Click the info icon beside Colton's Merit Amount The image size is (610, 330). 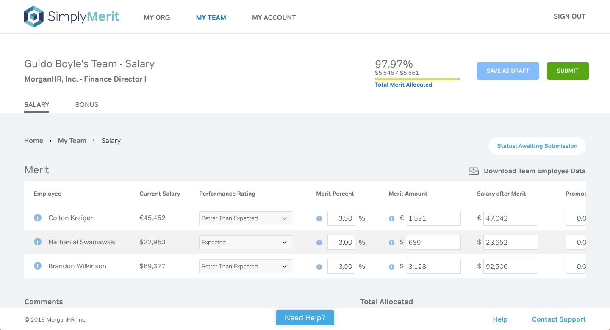coord(391,218)
